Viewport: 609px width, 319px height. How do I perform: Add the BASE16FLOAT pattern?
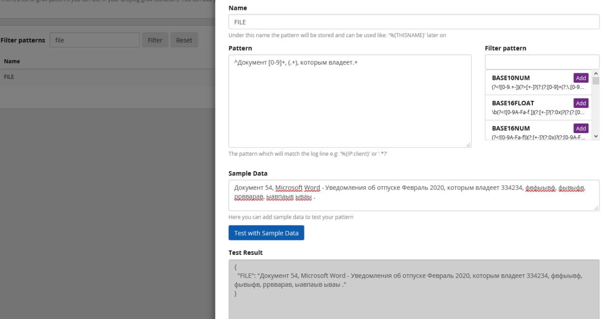click(580, 103)
